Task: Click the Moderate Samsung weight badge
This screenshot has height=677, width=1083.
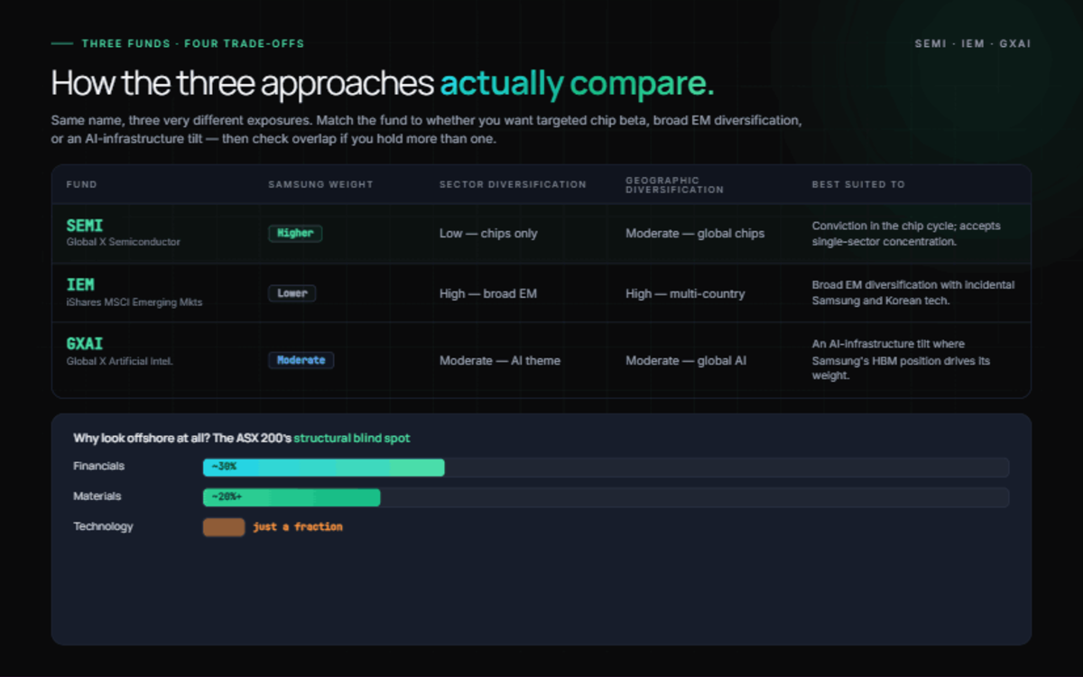Action: pos(301,360)
